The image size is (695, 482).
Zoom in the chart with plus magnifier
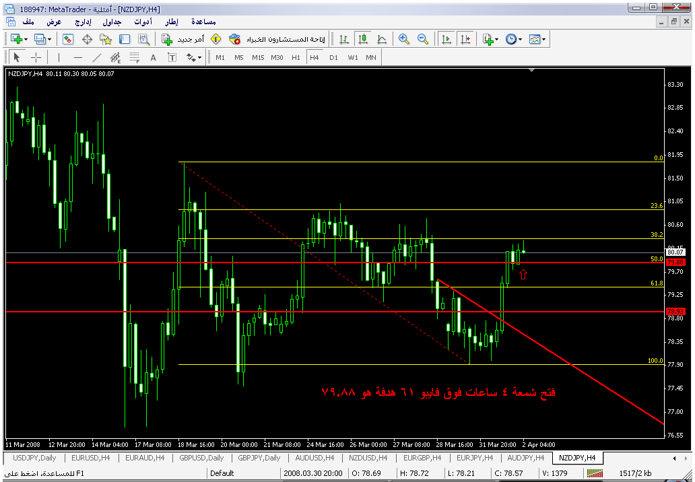404,39
